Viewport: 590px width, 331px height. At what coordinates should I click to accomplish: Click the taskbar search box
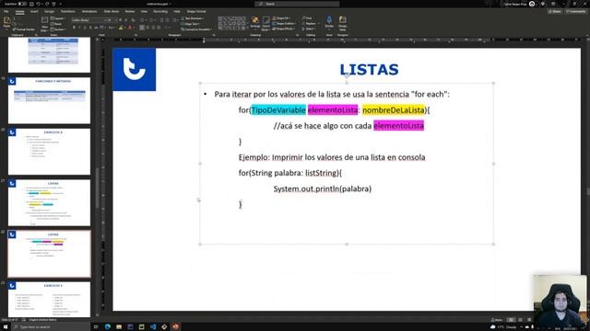tap(51, 327)
